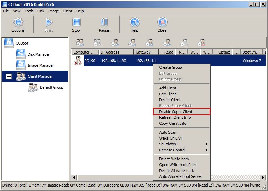Open the Tools menu

29,11
